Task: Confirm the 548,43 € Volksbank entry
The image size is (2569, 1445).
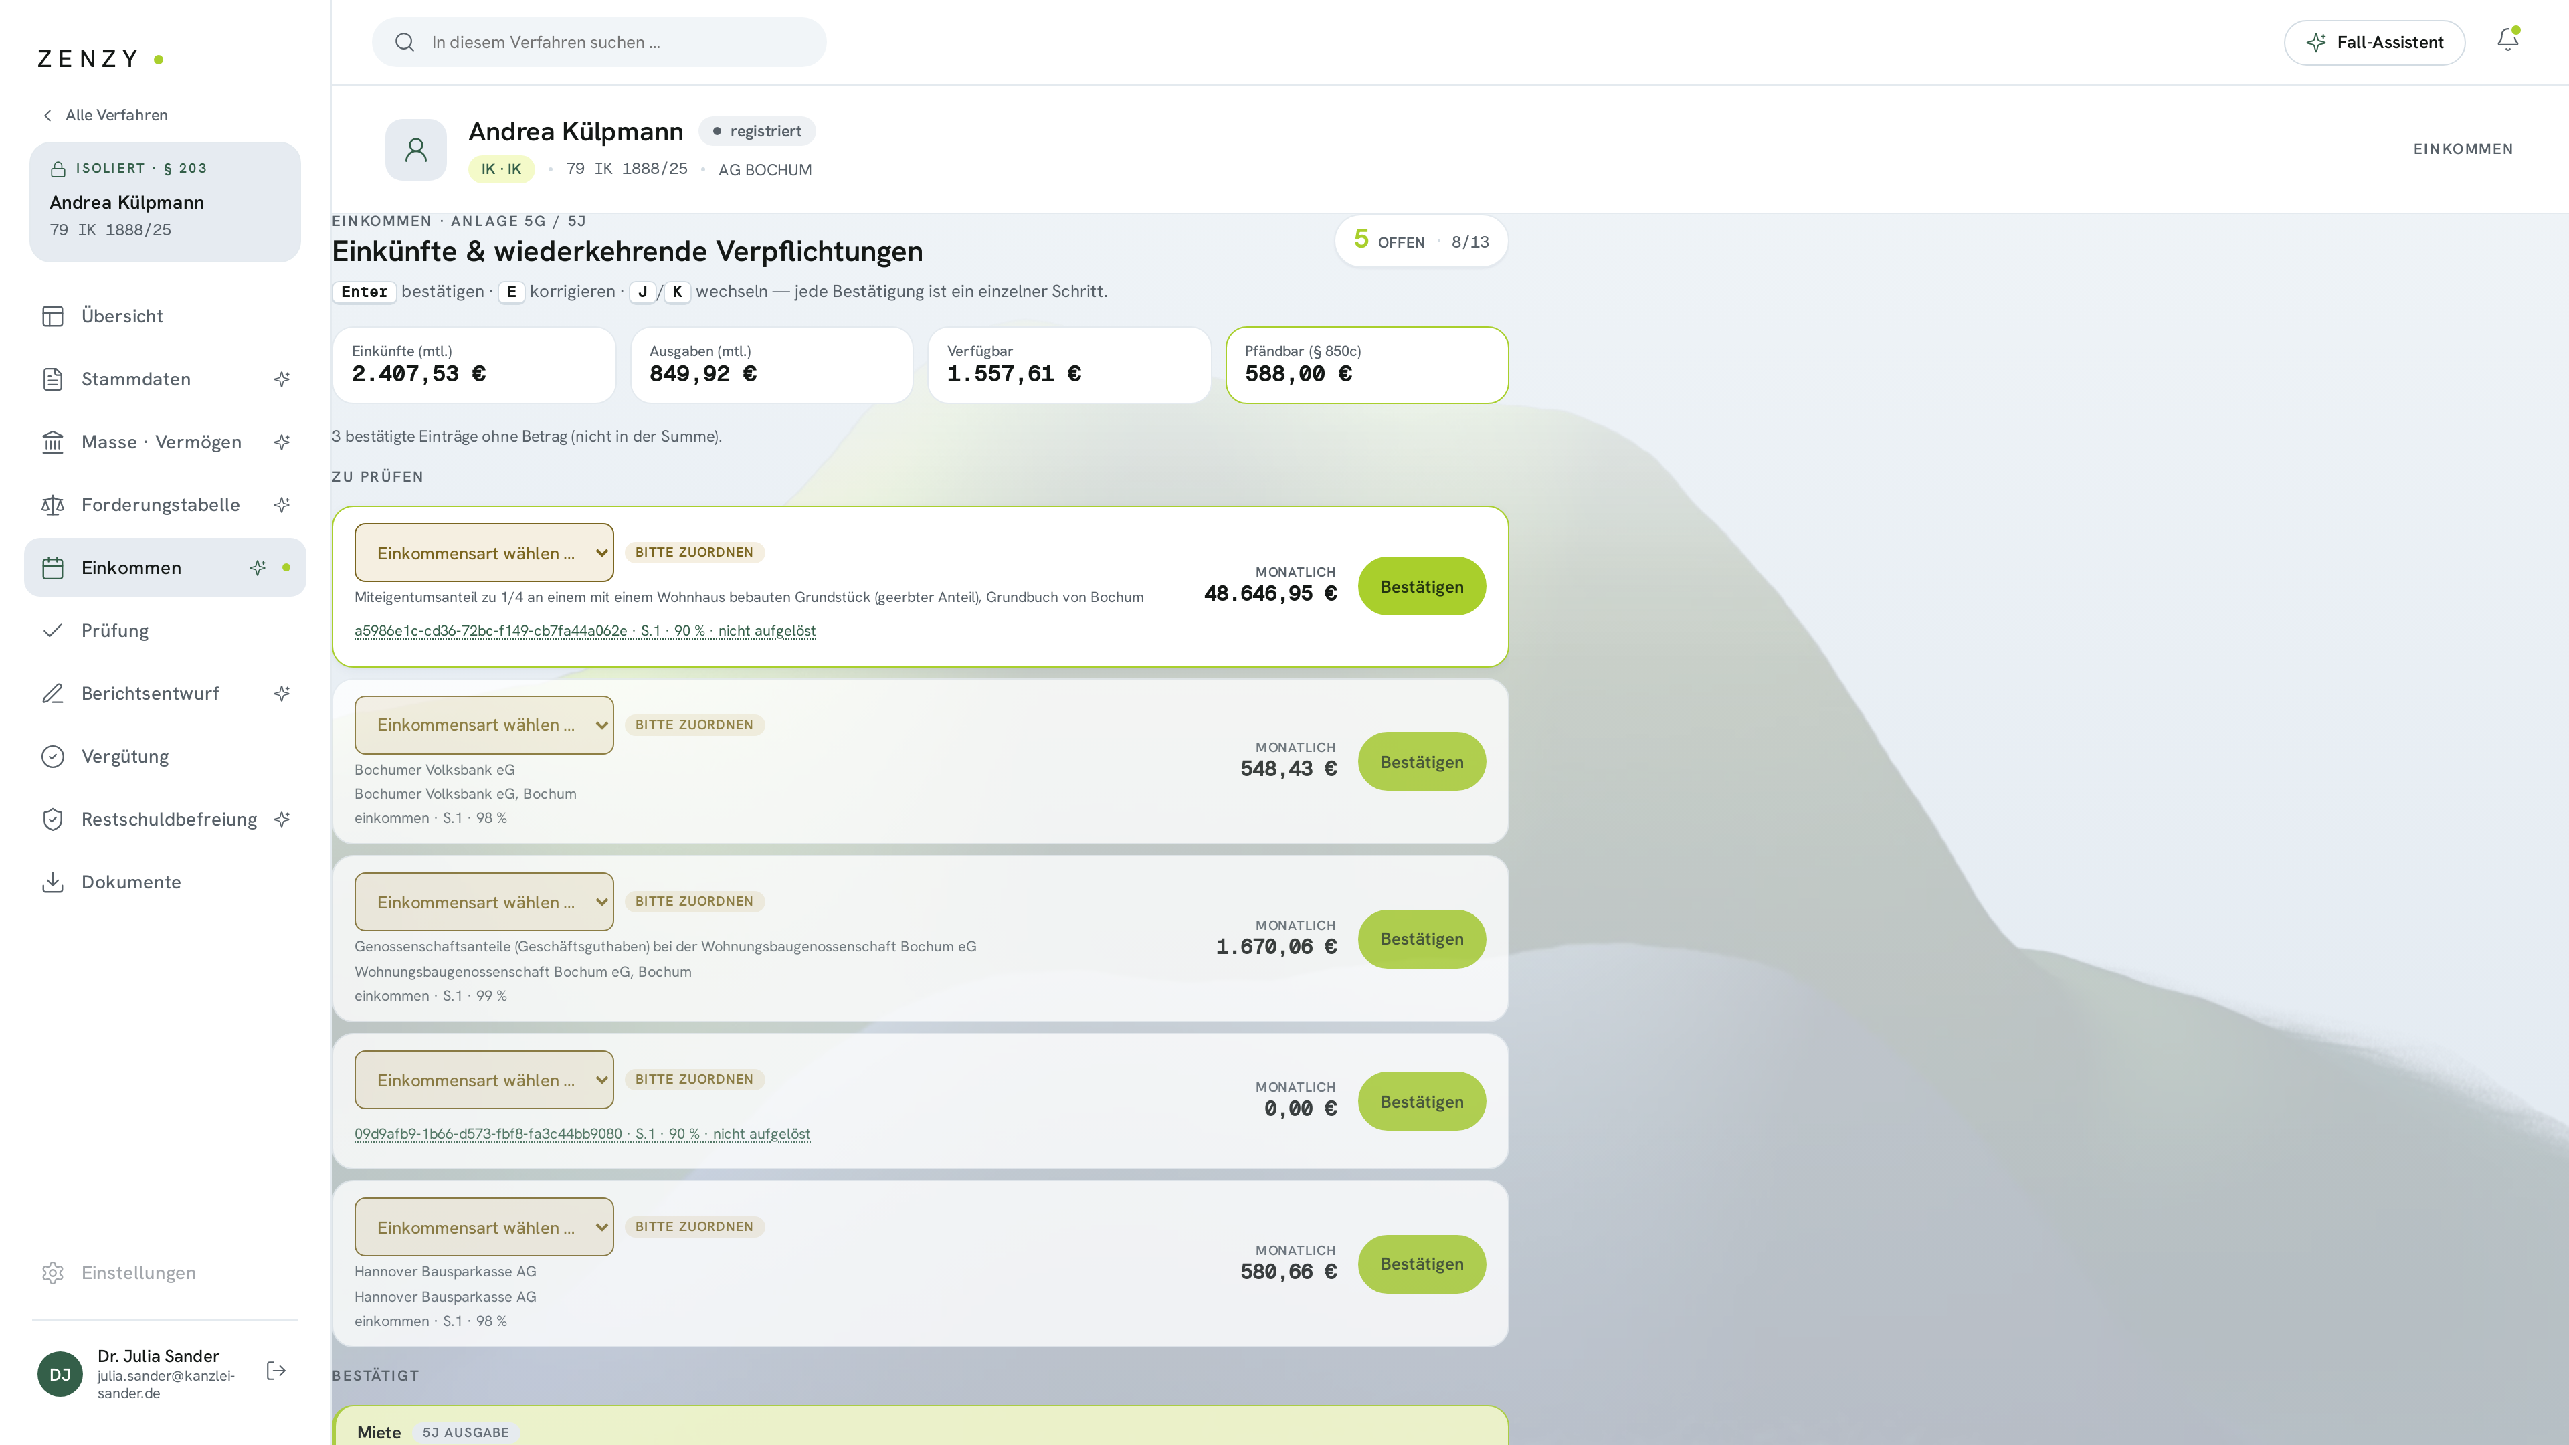Action: [1421, 762]
